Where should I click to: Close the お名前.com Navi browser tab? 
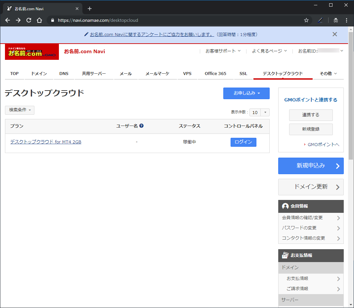[77, 9]
